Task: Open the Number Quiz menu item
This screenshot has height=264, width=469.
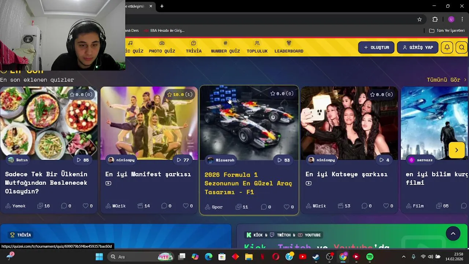Action: [x=225, y=47]
